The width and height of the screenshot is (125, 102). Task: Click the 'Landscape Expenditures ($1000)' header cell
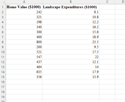(71, 7)
